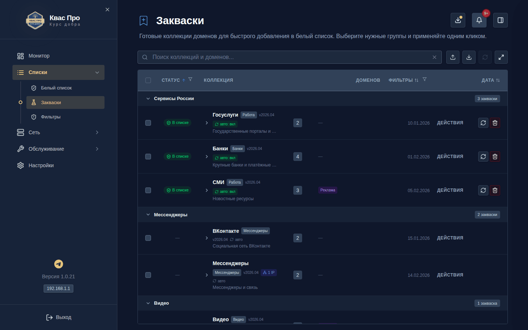Click the refresh icon in the toolbar
Screen dimensions: 528x330
click(485, 57)
